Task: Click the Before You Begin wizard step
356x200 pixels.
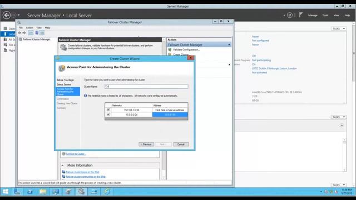Action: (x=66, y=80)
